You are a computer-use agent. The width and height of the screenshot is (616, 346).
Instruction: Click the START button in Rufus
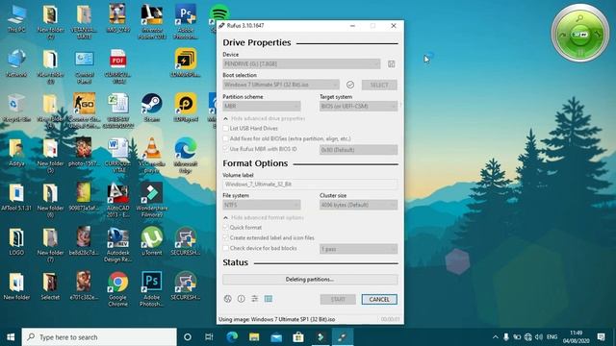point(338,299)
